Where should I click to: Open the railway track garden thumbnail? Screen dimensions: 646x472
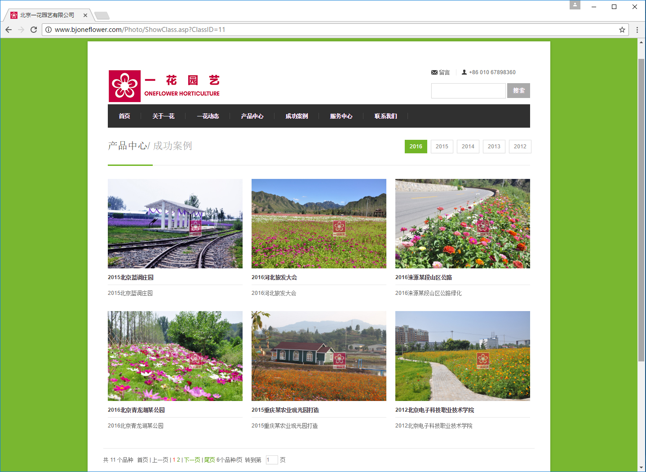[x=175, y=223]
